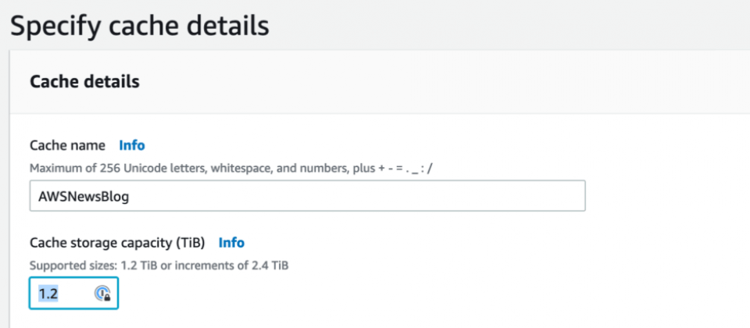This screenshot has width=750, height=328.
Task: Click the highlighted 1.2 value
Action: [48, 294]
